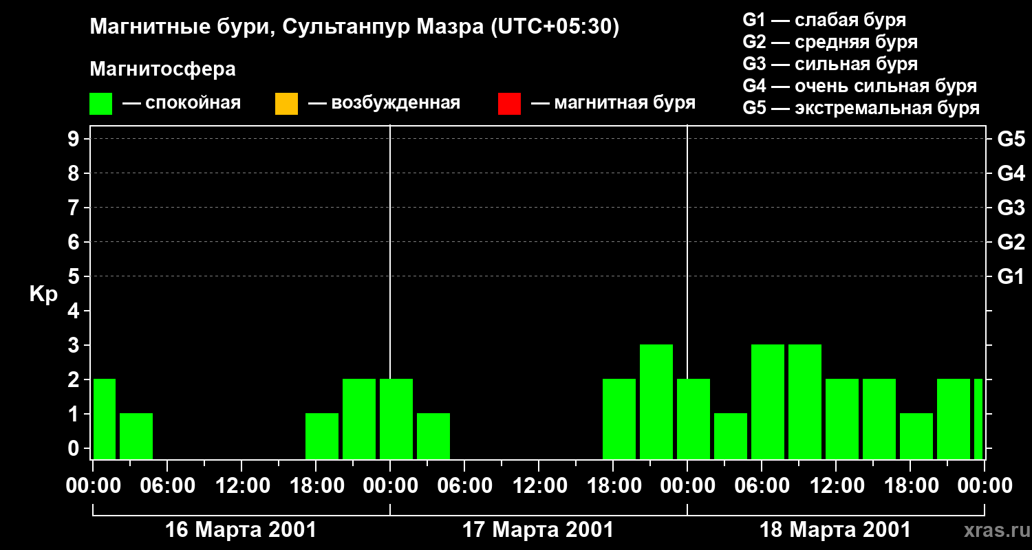Click the '— возбужденная' legend label
The width and height of the screenshot is (1032, 550).
[x=384, y=104]
